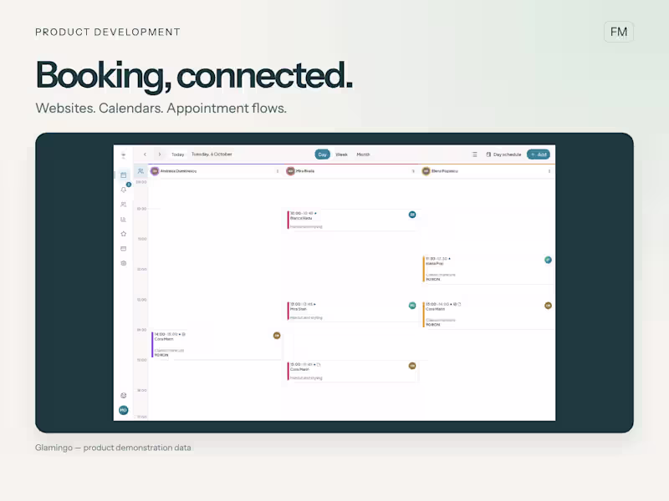Open the 15:00 Cora Marin appointment in Mira's column

tap(351, 371)
